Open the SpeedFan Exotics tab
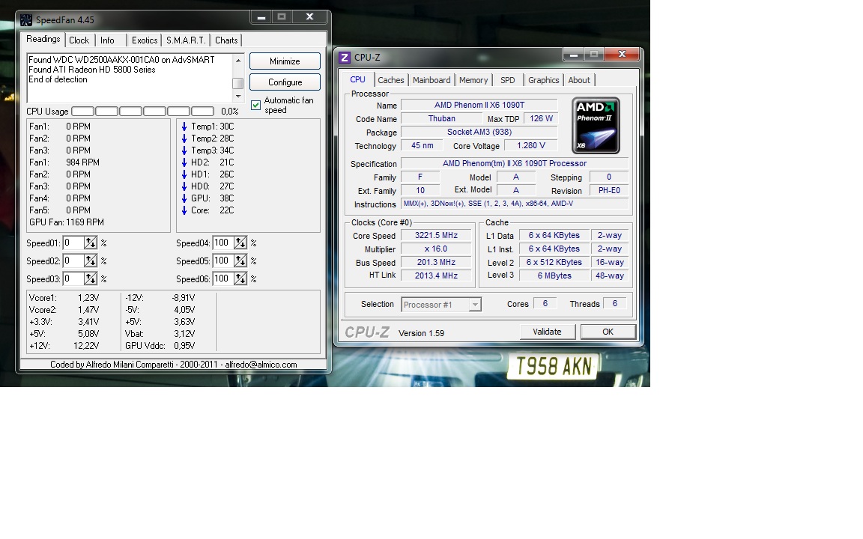Screen dimensions: 863x539 point(145,40)
